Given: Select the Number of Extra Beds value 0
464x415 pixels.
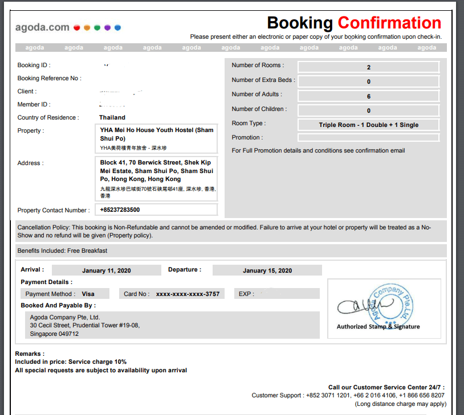Looking at the screenshot, I should [368, 81].
